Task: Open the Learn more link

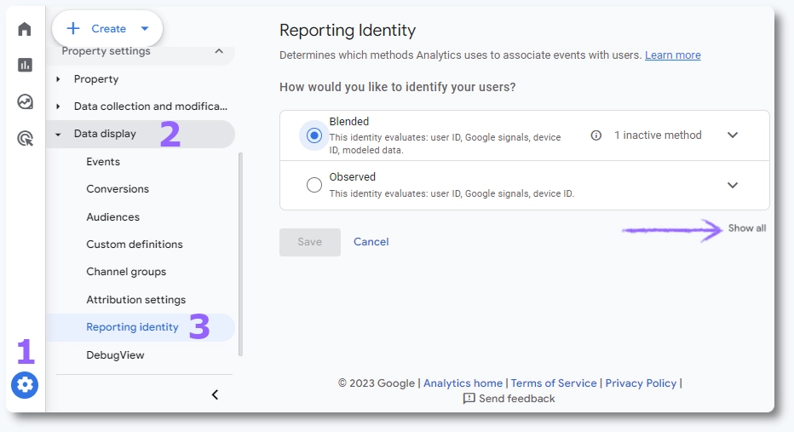Action: (672, 55)
